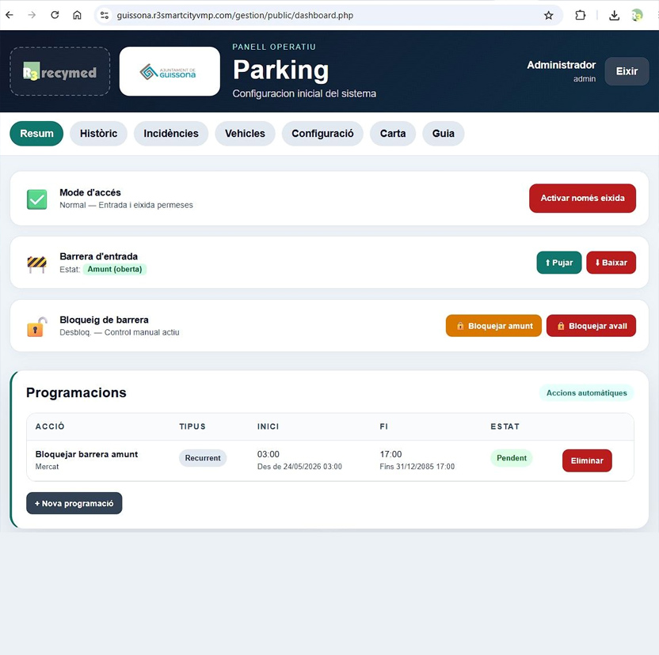Open the browser extensions puzzle icon
This screenshot has width=659, height=655.
[580, 16]
